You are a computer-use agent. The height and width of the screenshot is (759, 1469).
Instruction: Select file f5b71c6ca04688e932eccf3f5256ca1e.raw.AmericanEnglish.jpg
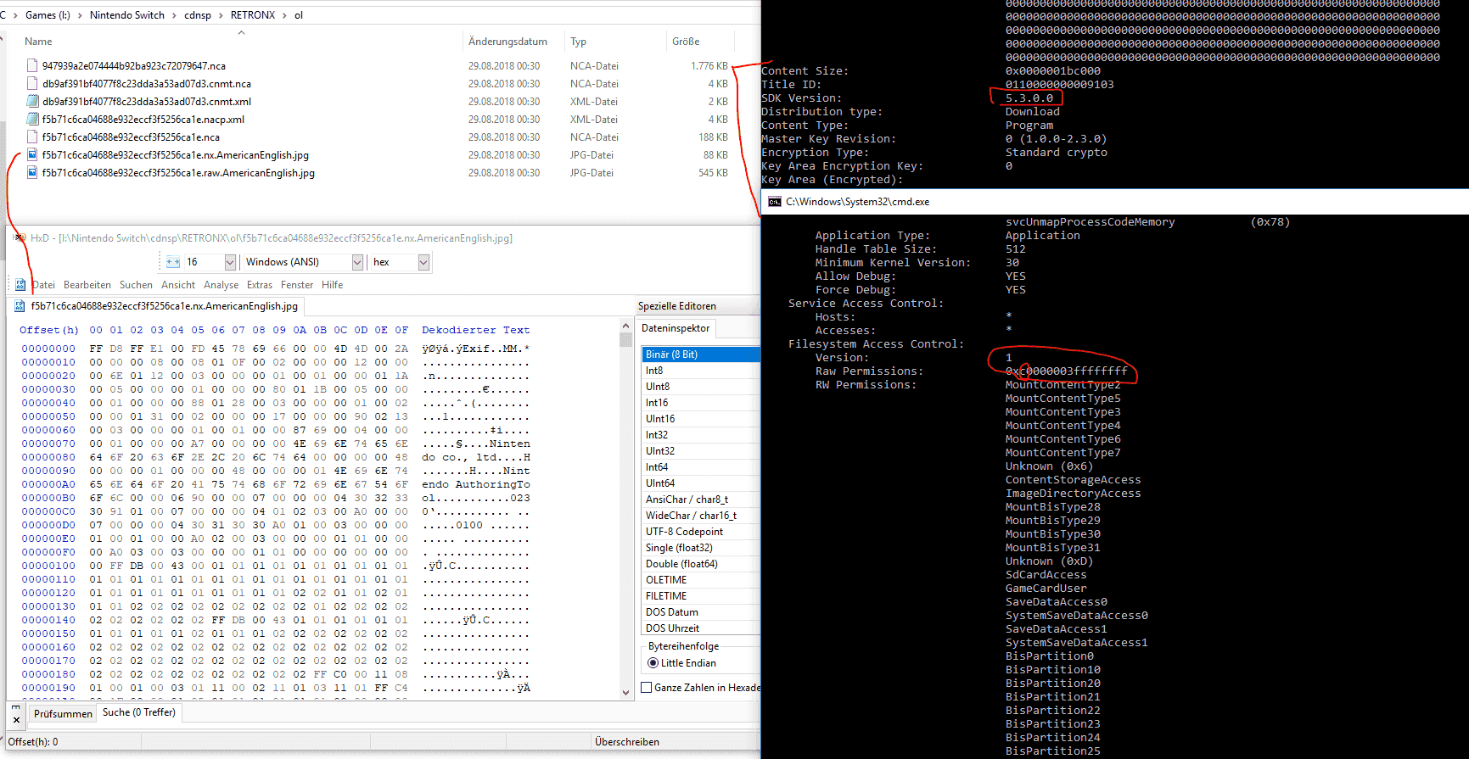click(178, 172)
